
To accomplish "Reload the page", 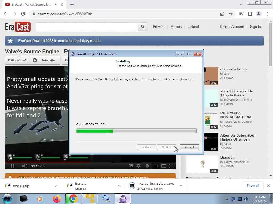I will 23,14.
